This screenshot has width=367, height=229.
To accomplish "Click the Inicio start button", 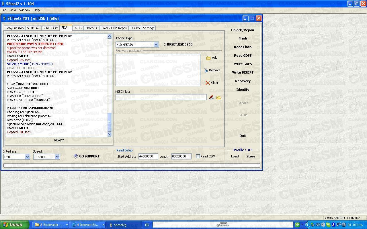I will click(14, 225).
